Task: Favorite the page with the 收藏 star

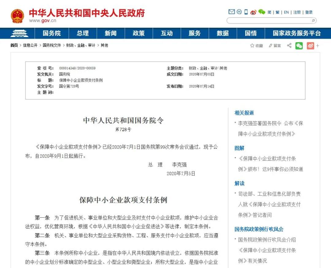Action: tap(256, 45)
